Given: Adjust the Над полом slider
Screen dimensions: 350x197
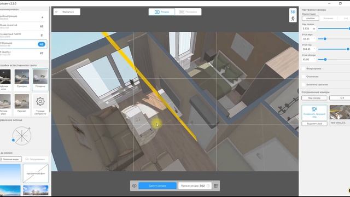Looking at the screenshot, I should 334,28.
